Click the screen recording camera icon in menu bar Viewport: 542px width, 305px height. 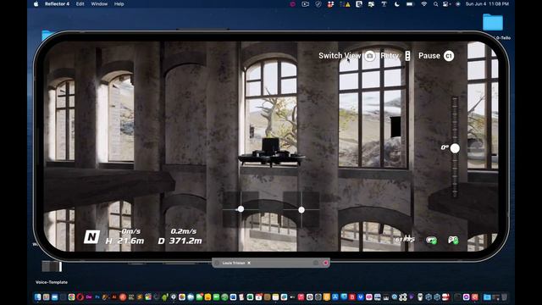click(x=305, y=4)
